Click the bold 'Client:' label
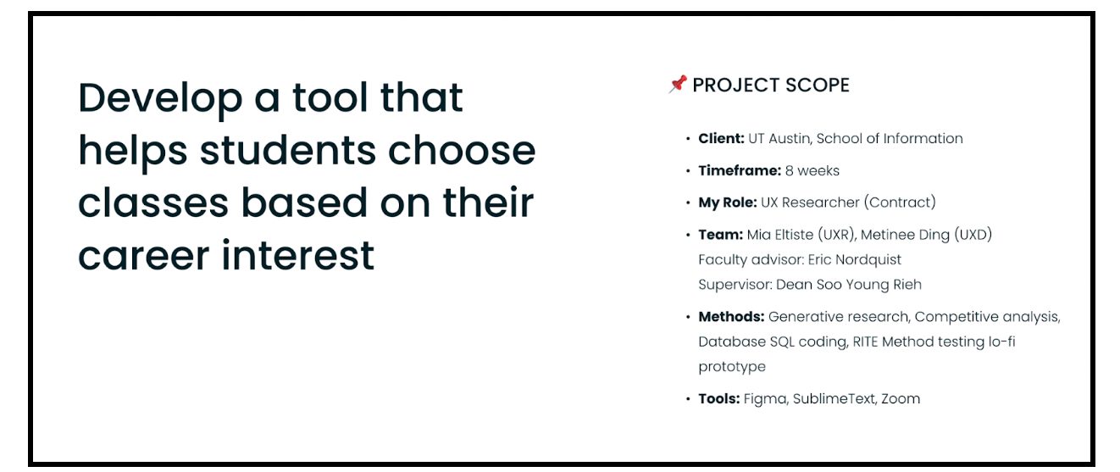The image size is (1120, 472). 721,138
